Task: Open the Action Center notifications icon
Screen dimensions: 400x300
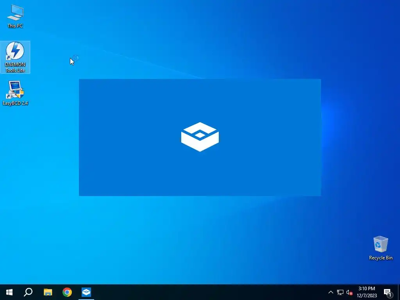Action: point(388,292)
